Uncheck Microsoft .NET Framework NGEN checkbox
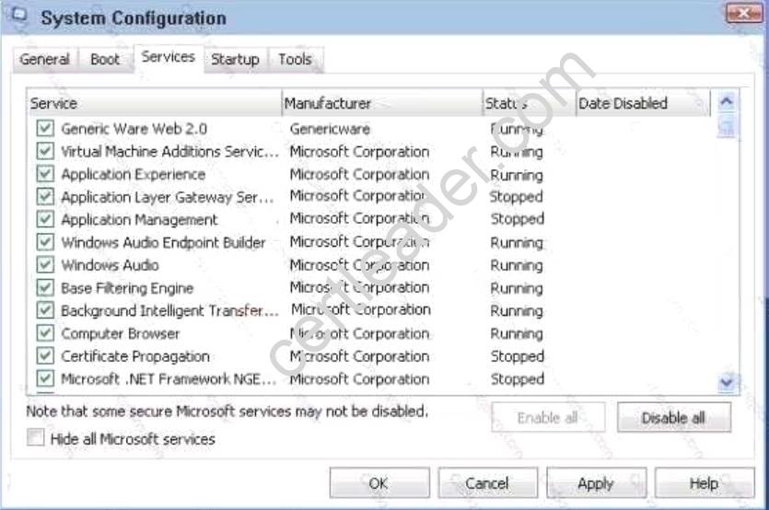Screen dimensions: 769x510 point(45,378)
